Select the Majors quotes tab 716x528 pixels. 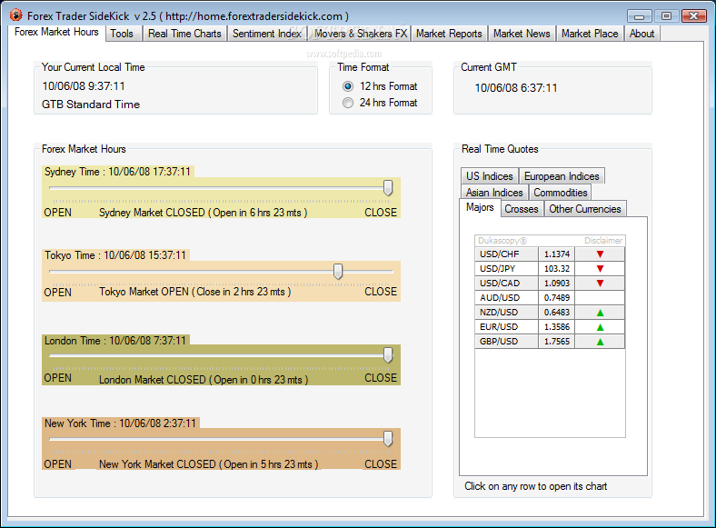coord(480,207)
